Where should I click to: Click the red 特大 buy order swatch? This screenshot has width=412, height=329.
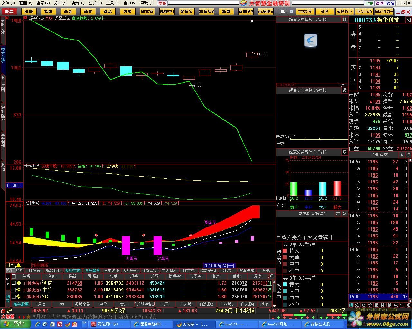click(285, 251)
